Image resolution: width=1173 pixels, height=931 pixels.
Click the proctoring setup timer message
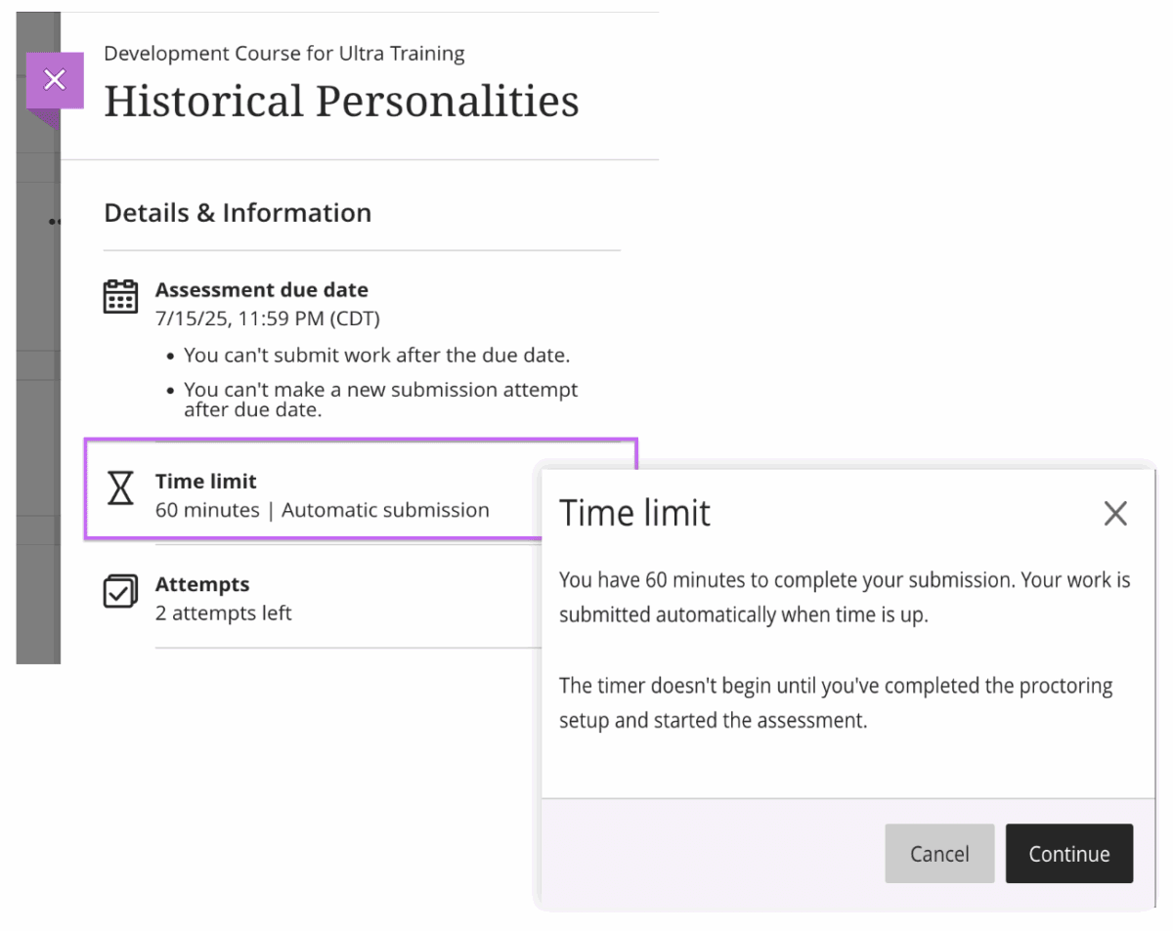pos(835,703)
